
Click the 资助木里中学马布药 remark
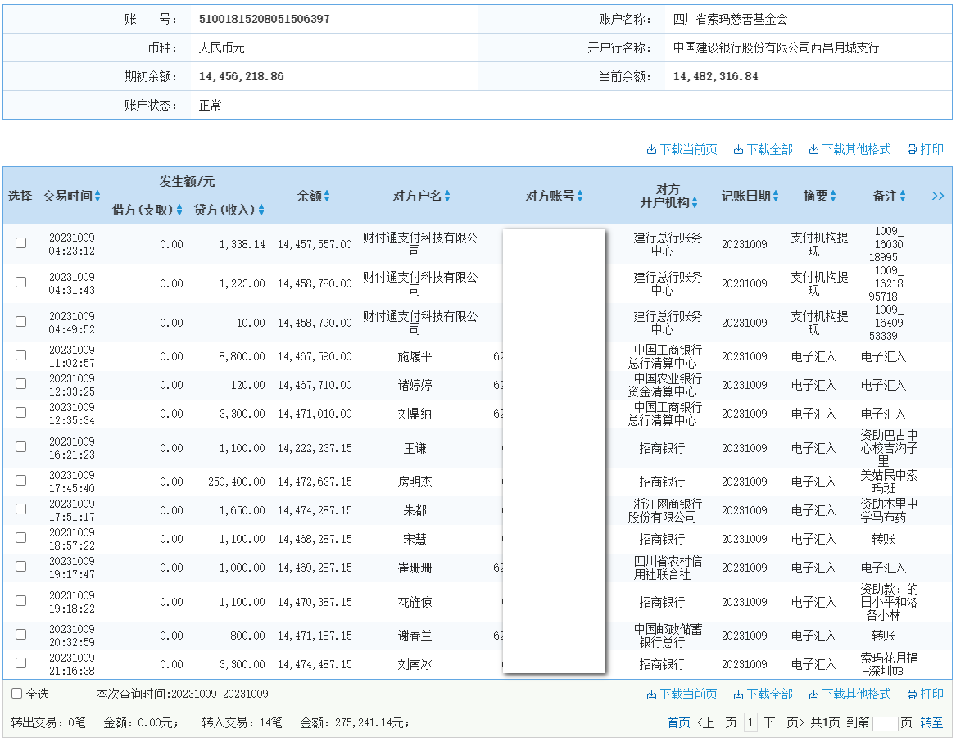click(x=888, y=510)
